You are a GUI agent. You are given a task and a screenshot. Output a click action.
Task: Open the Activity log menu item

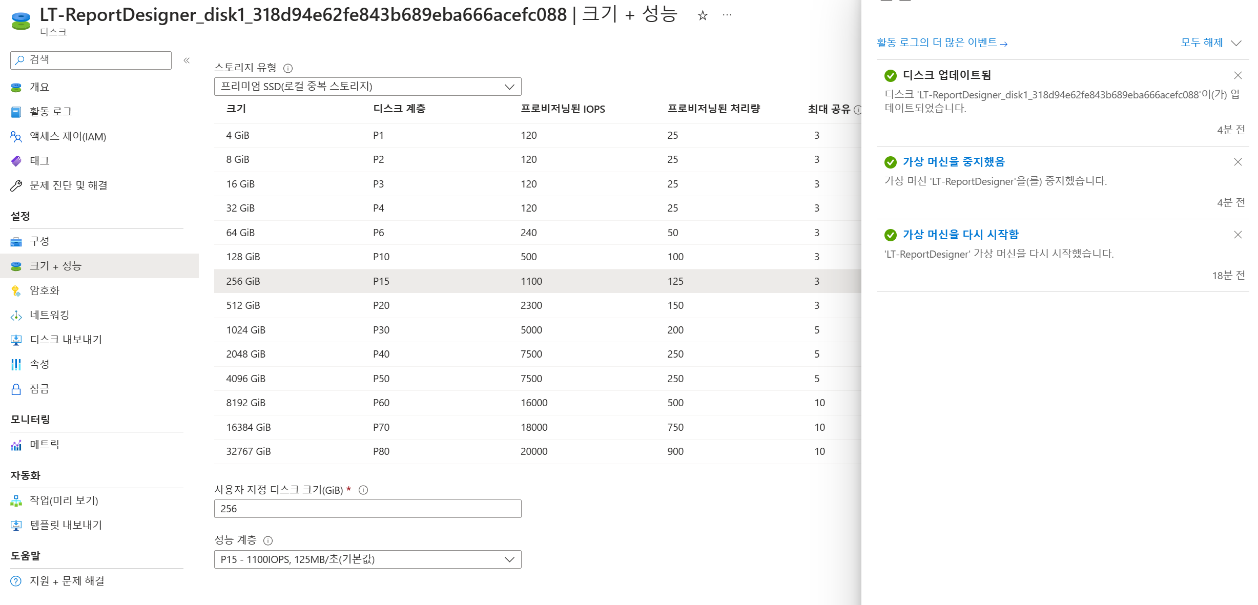tap(51, 112)
